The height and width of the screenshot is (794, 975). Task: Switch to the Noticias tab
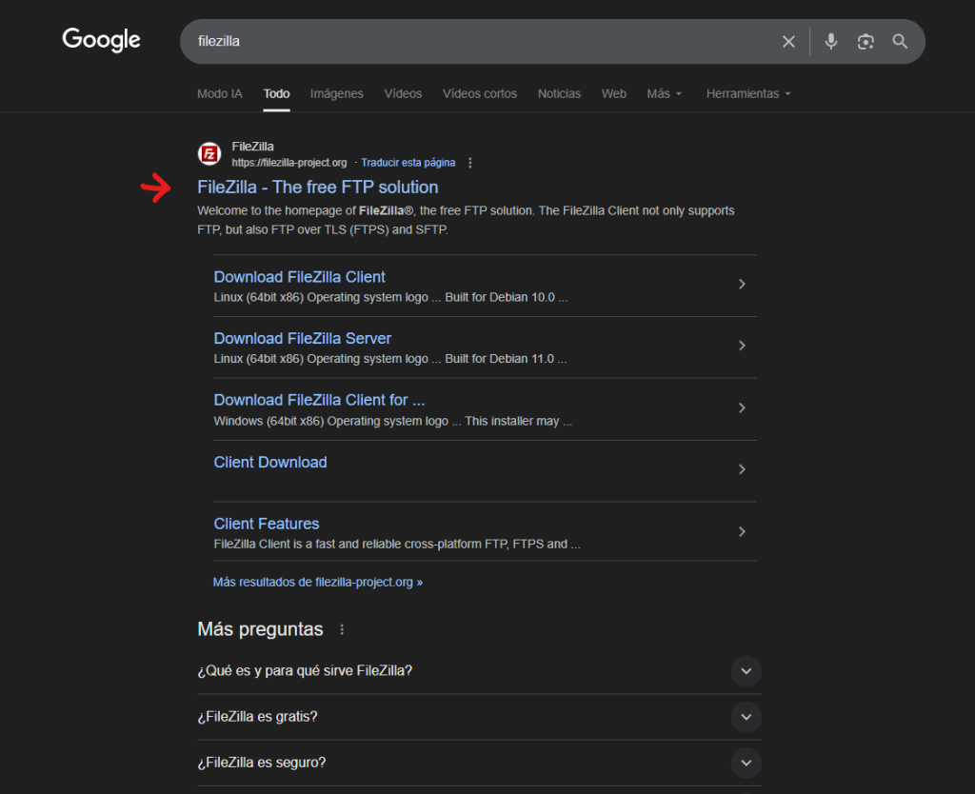(x=559, y=94)
